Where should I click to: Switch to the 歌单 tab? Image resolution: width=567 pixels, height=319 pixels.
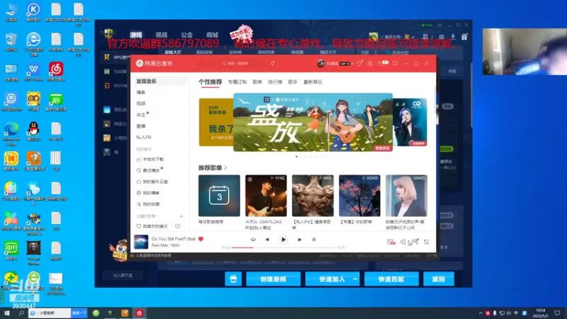point(257,82)
